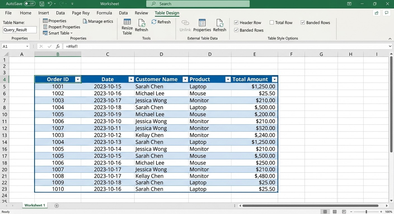Image resolution: width=394 pixels, height=214 pixels.
Task: Click the vertical scrollbar thumb
Action: [x=391, y=104]
